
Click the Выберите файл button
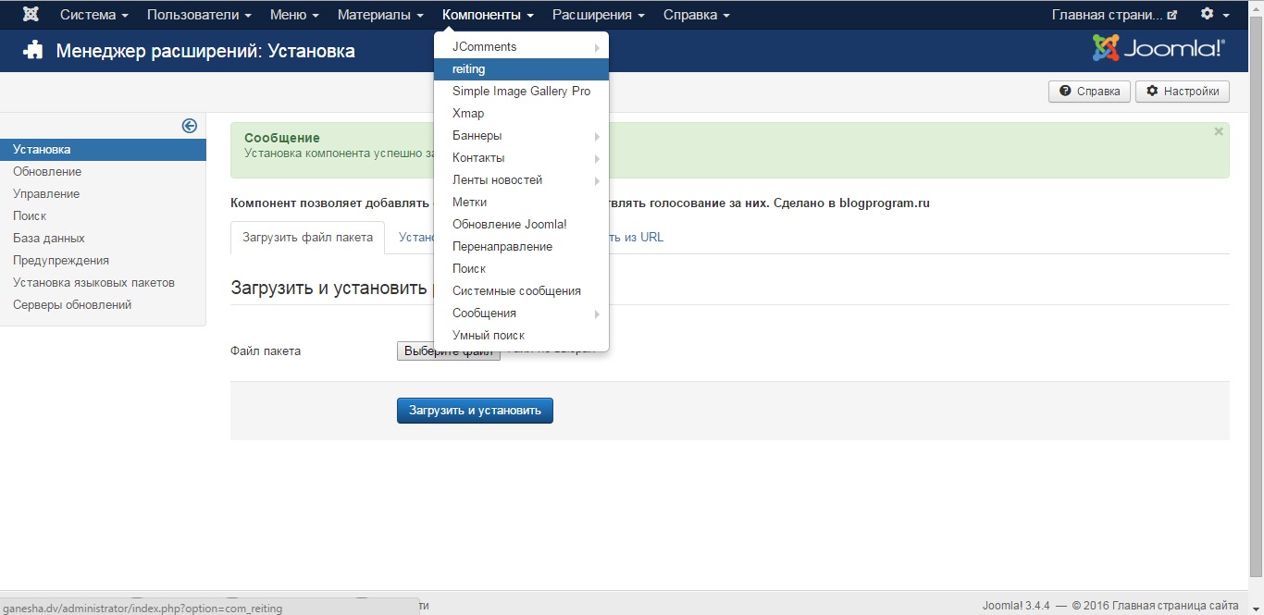tap(448, 351)
